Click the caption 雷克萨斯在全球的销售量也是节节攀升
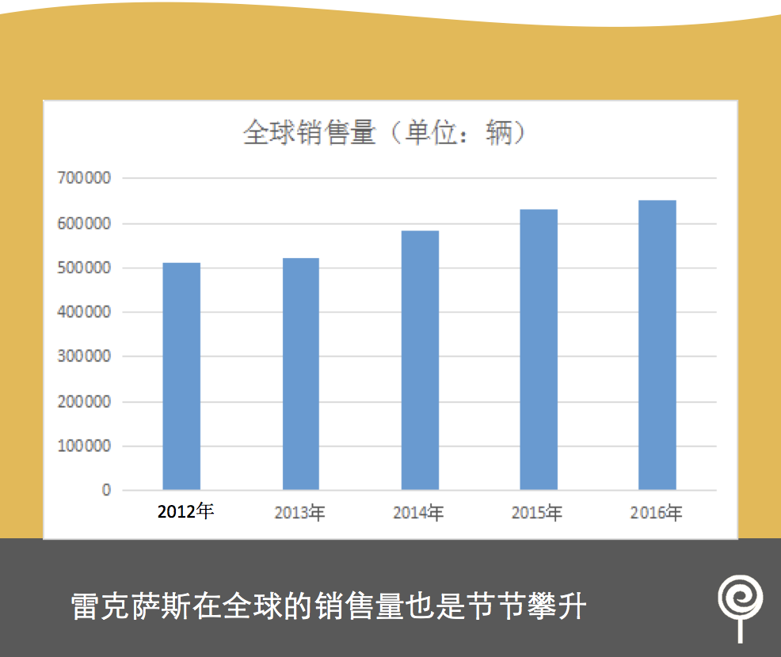 click(x=328, y=606)
